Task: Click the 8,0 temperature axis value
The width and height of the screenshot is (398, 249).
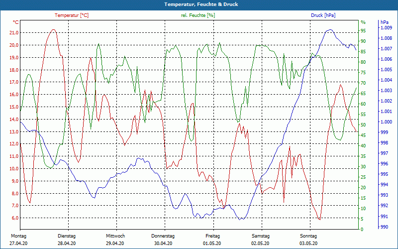Action: coord(15,194)
